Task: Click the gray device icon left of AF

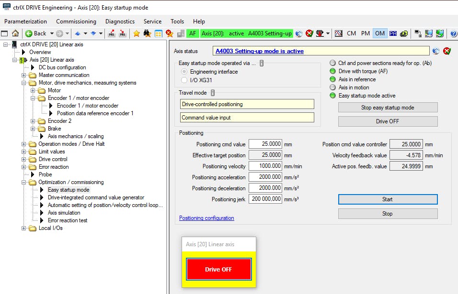Action: [181, 33]
